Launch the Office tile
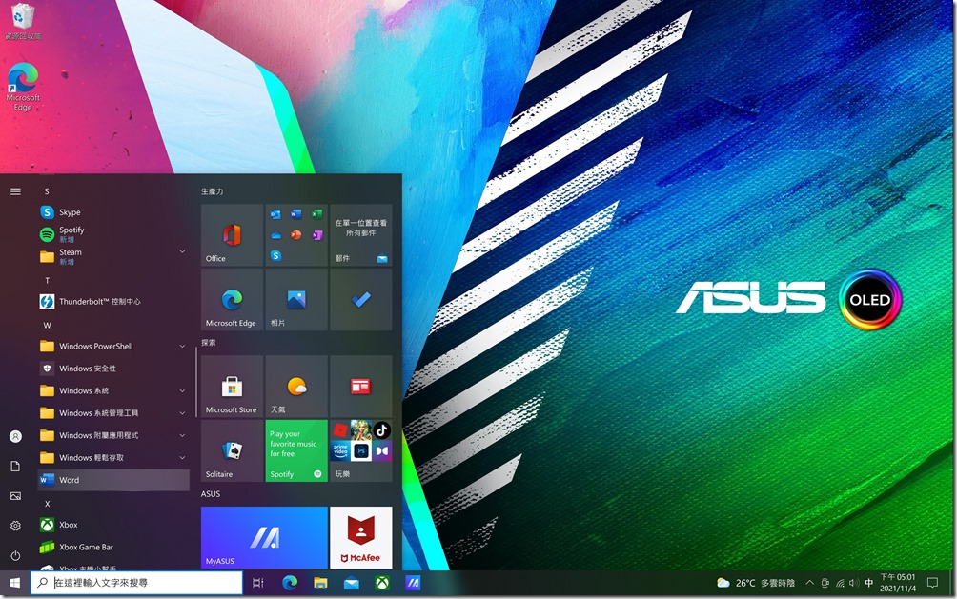The width and height of the screenshot is (957, 599). pyautogui.click(x=231, y=233)
